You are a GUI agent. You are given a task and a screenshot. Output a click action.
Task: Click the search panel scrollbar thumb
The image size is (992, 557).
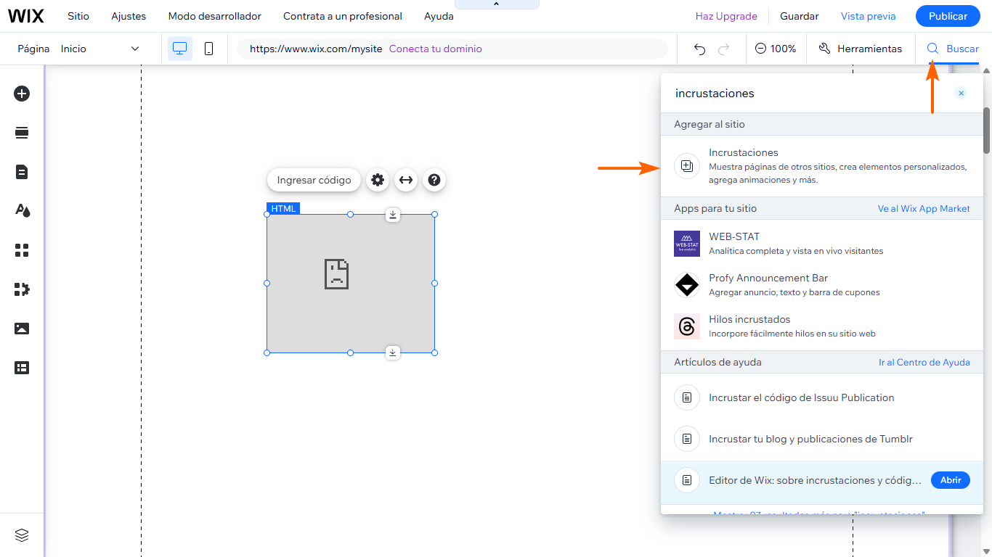pyautogui.click(x=986, y=131)
